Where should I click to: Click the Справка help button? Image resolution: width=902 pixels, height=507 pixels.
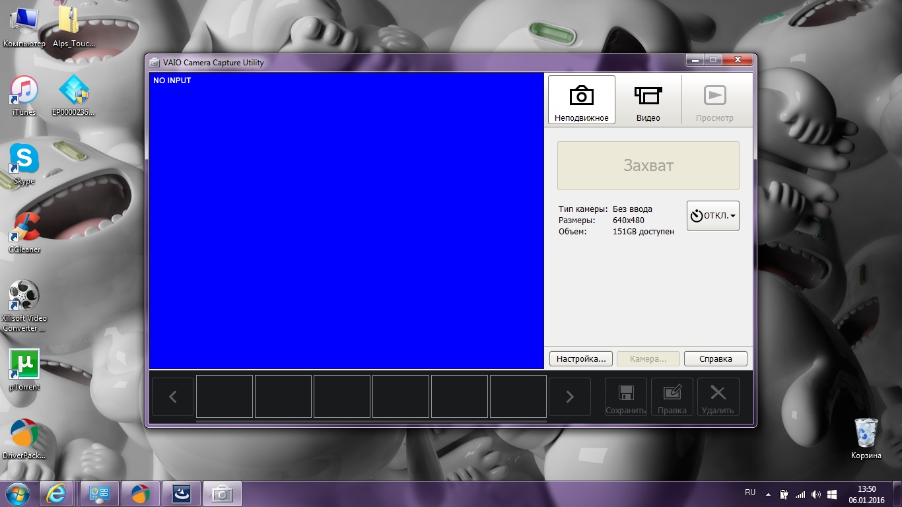[x=716, y=359]
